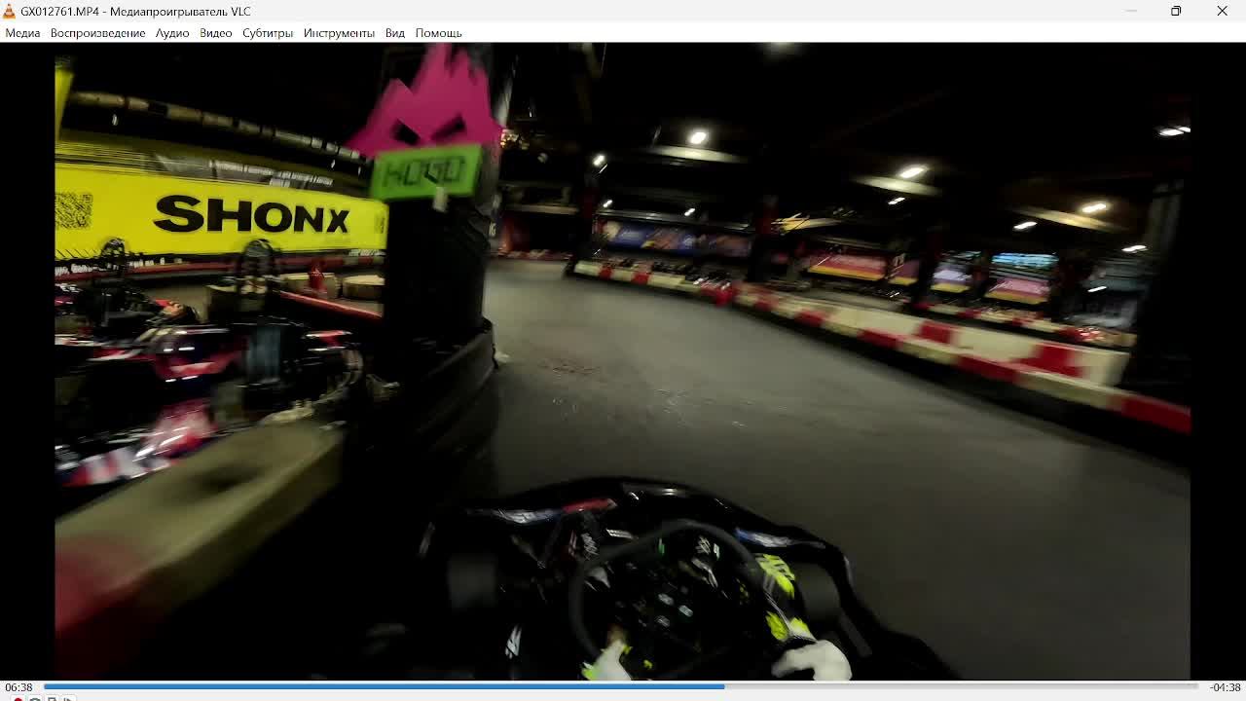Viewport: 1246px width, 701px height.
Task: Minimize the VLC window
Action: [x=1130, y=11]
